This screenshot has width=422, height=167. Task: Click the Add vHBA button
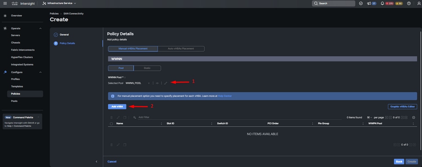(117, 106)
